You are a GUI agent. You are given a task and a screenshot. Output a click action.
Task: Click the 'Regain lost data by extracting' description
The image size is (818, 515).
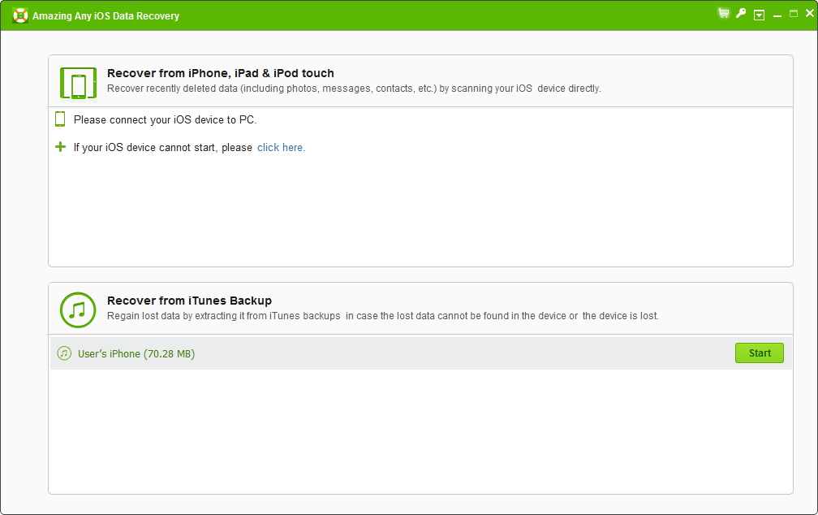pos(383,316)
